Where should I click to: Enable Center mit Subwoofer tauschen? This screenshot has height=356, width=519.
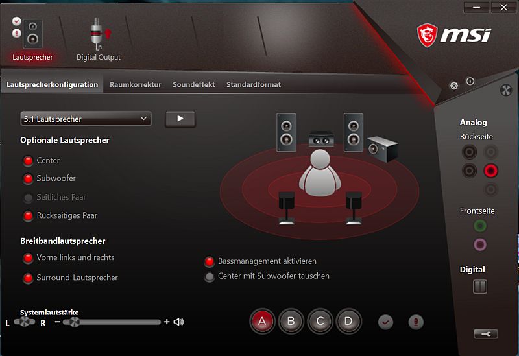(x=209, y=277)
